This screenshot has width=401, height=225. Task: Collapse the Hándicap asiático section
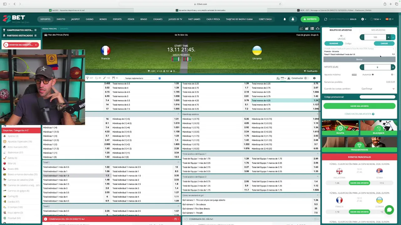pos(318,114)
